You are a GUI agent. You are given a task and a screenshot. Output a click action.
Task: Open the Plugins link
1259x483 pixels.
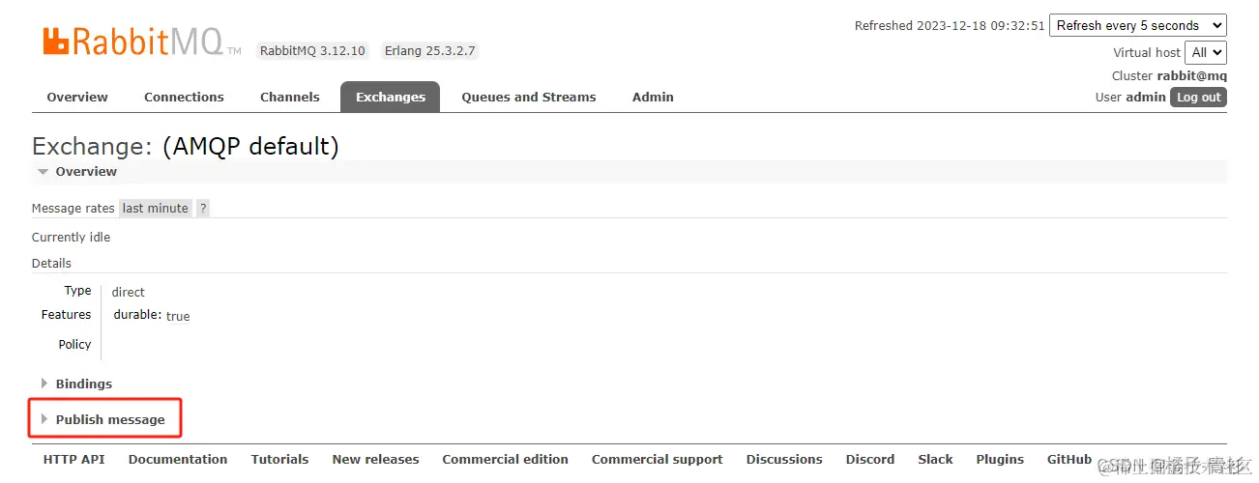tap(1000, 460)
